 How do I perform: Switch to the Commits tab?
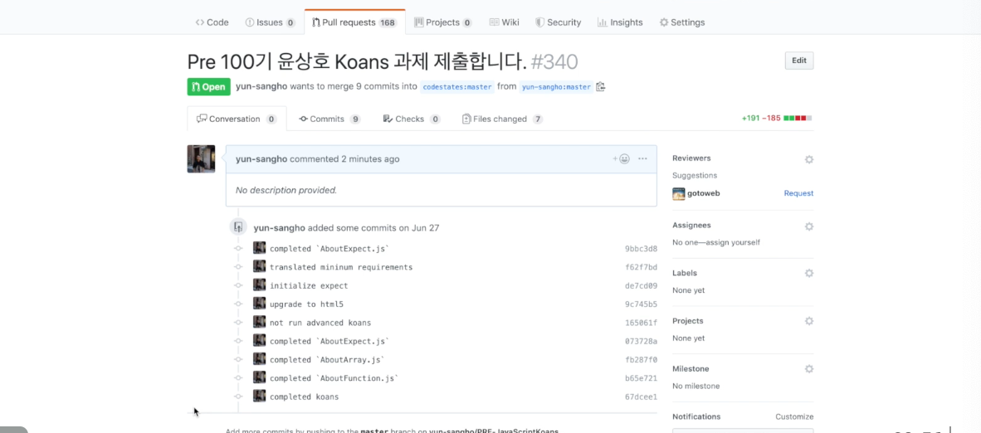(x=329, y=119)
